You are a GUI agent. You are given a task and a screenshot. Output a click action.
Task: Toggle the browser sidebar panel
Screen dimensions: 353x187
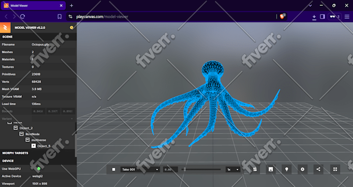(x=322, y=17)
